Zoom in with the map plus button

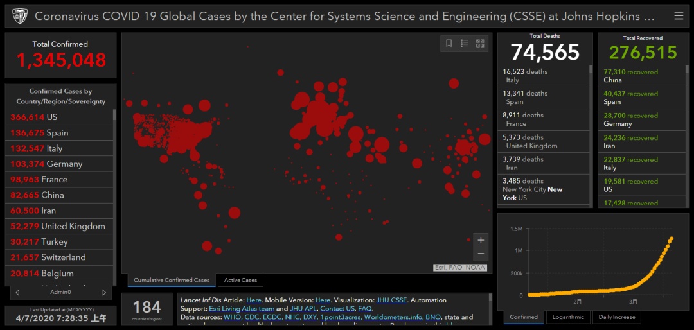(481, 240)
